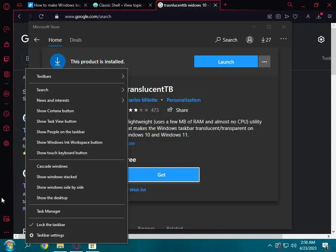Reload the Google search page
The height and width of the screenshot is (252, 336).
pos(41,16)
